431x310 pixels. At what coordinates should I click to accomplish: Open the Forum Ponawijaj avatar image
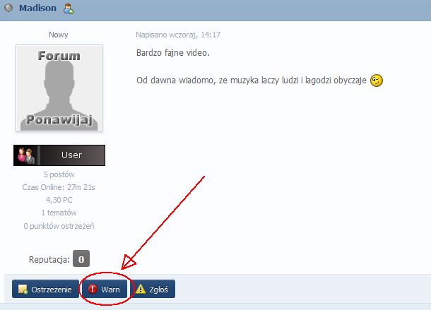point(59,88)
